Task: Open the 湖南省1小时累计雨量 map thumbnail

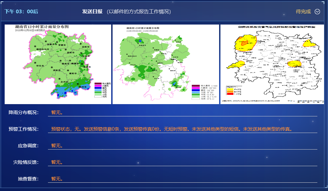Action: (x=165, y=64)
